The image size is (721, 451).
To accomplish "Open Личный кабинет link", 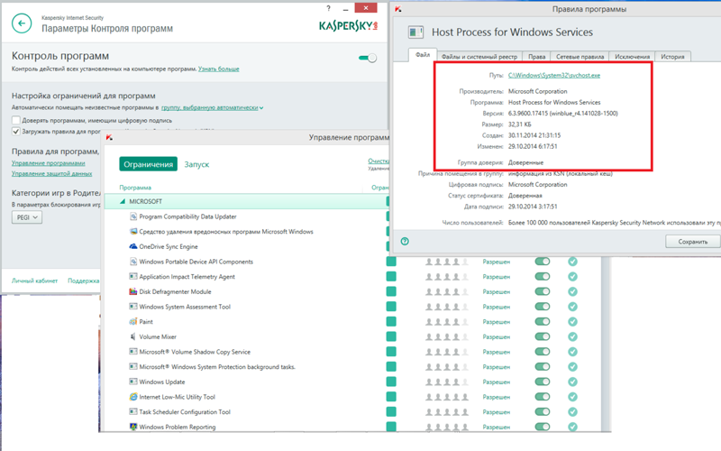I will pos(34,281).
